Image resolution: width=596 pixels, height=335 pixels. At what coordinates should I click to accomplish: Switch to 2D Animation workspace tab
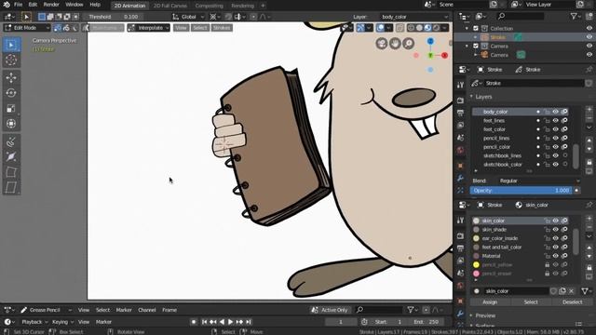coord(129,6)
